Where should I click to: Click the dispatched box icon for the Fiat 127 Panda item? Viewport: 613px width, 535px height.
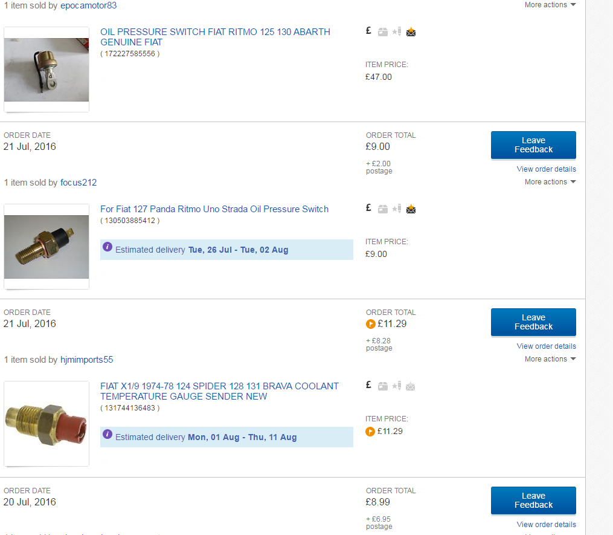point(383,209)
